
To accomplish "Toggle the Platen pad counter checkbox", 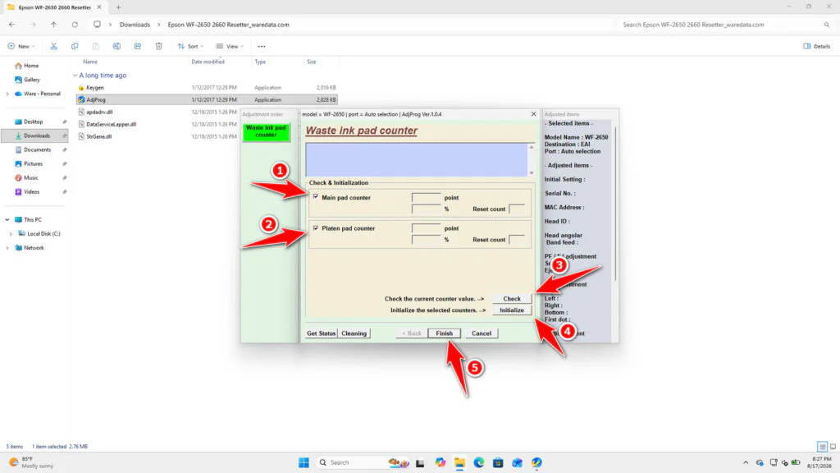I will tap(316, 228).
